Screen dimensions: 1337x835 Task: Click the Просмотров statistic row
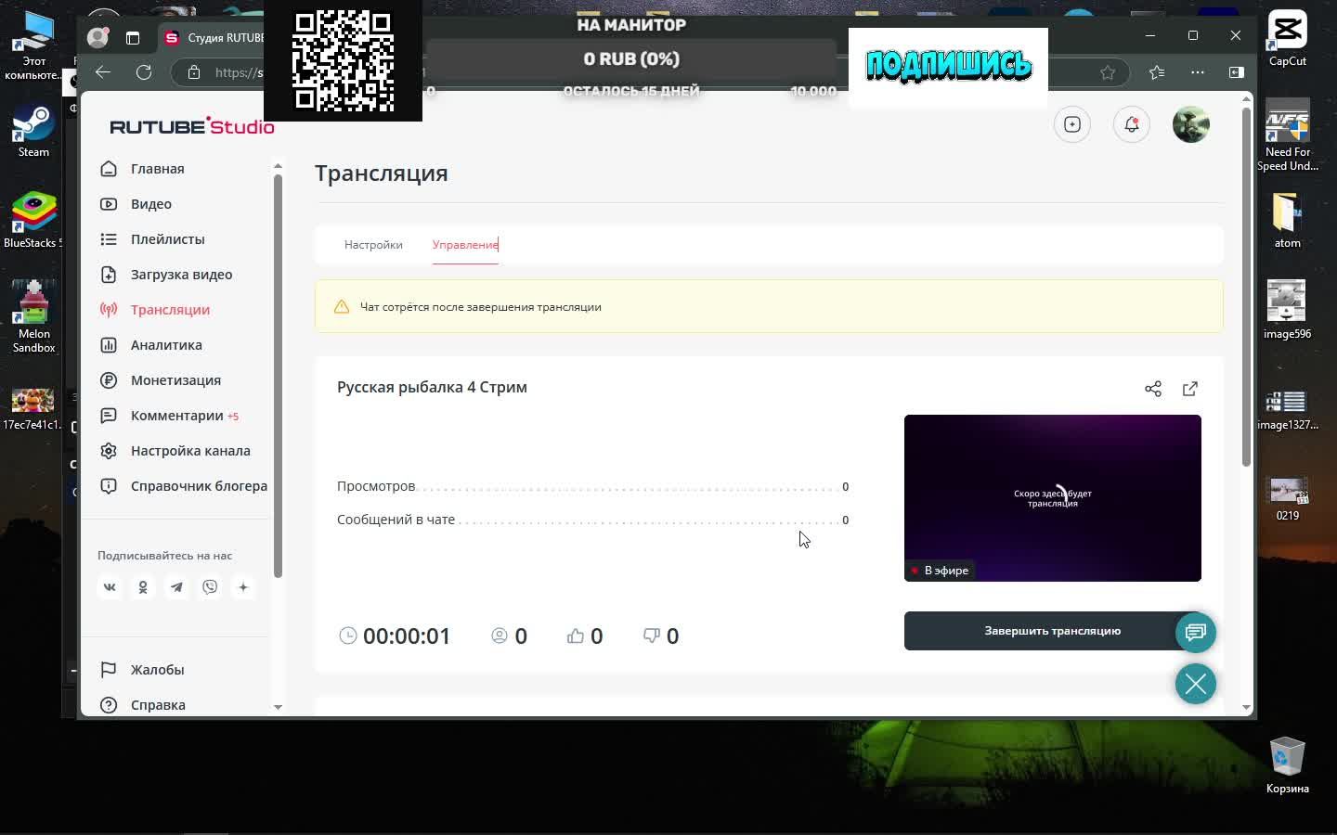[x=592, y=486]
